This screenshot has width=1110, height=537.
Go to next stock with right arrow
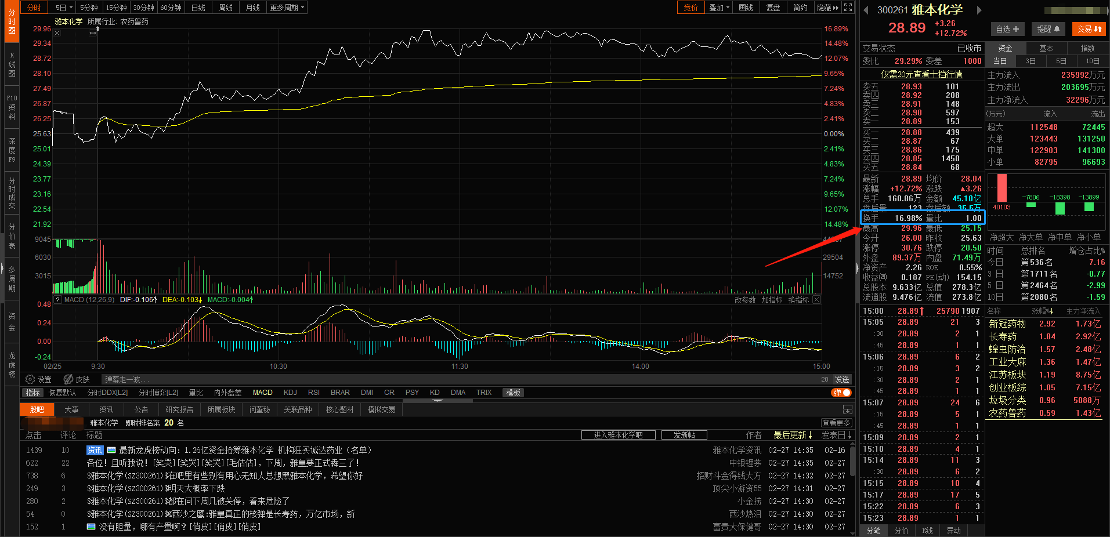click(x=979, y=10)
